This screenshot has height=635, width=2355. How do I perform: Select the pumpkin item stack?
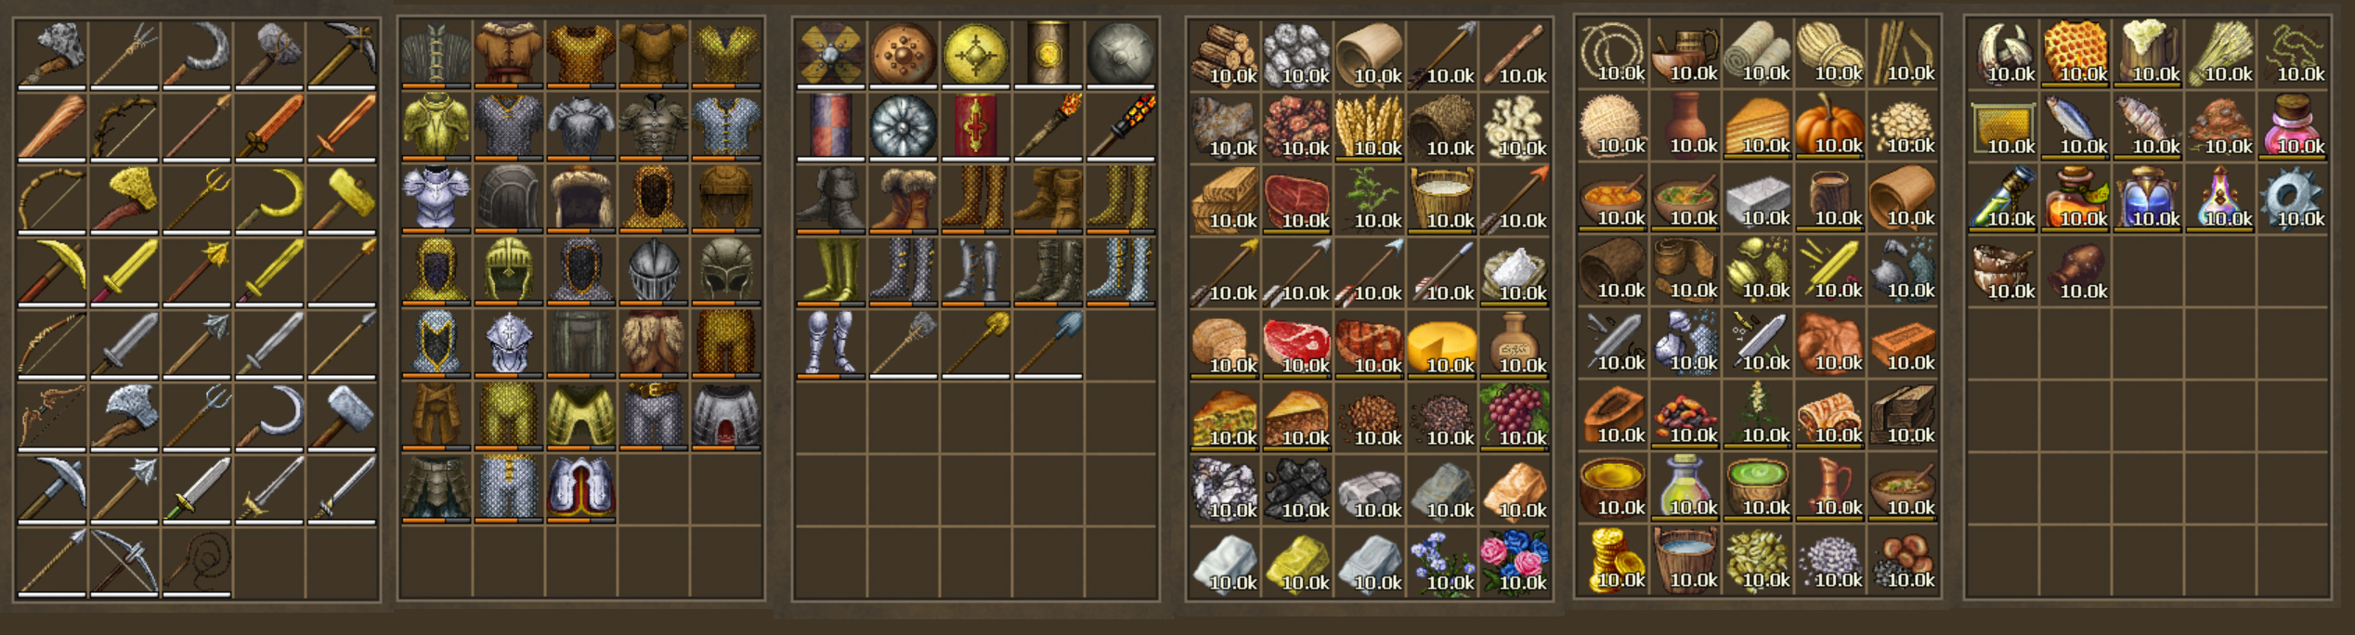[x=1830, y=126]
